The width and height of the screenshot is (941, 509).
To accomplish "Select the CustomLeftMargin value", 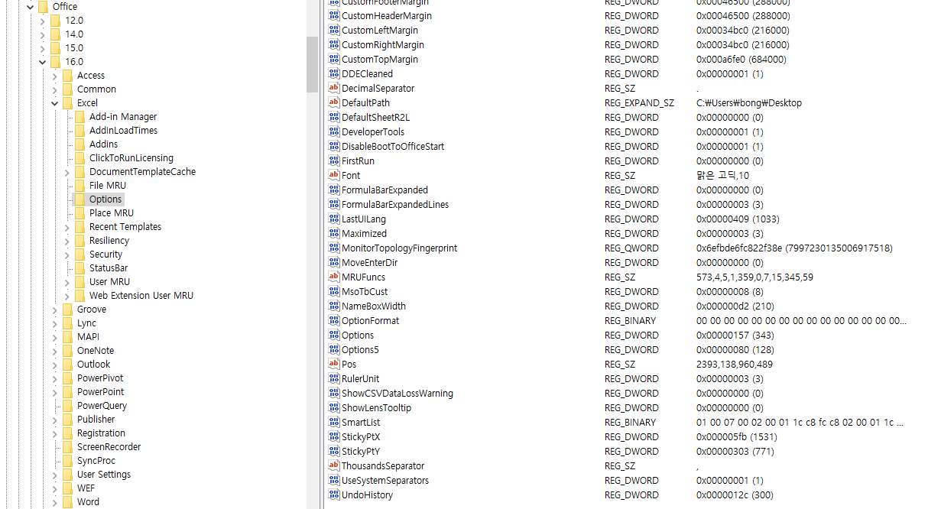I will (x=379, y=31).
